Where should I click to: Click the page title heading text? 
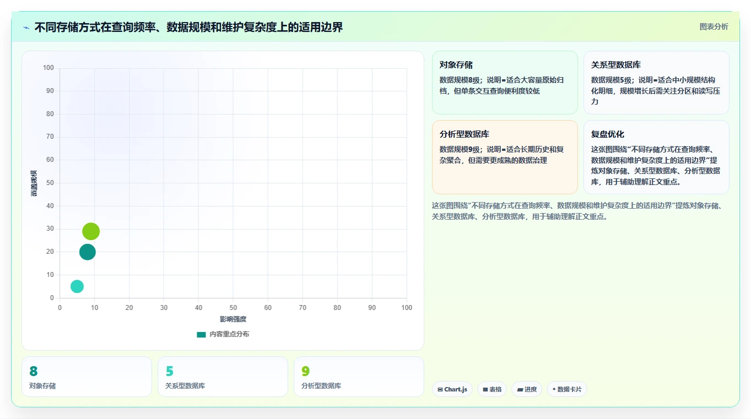(188, 28)
